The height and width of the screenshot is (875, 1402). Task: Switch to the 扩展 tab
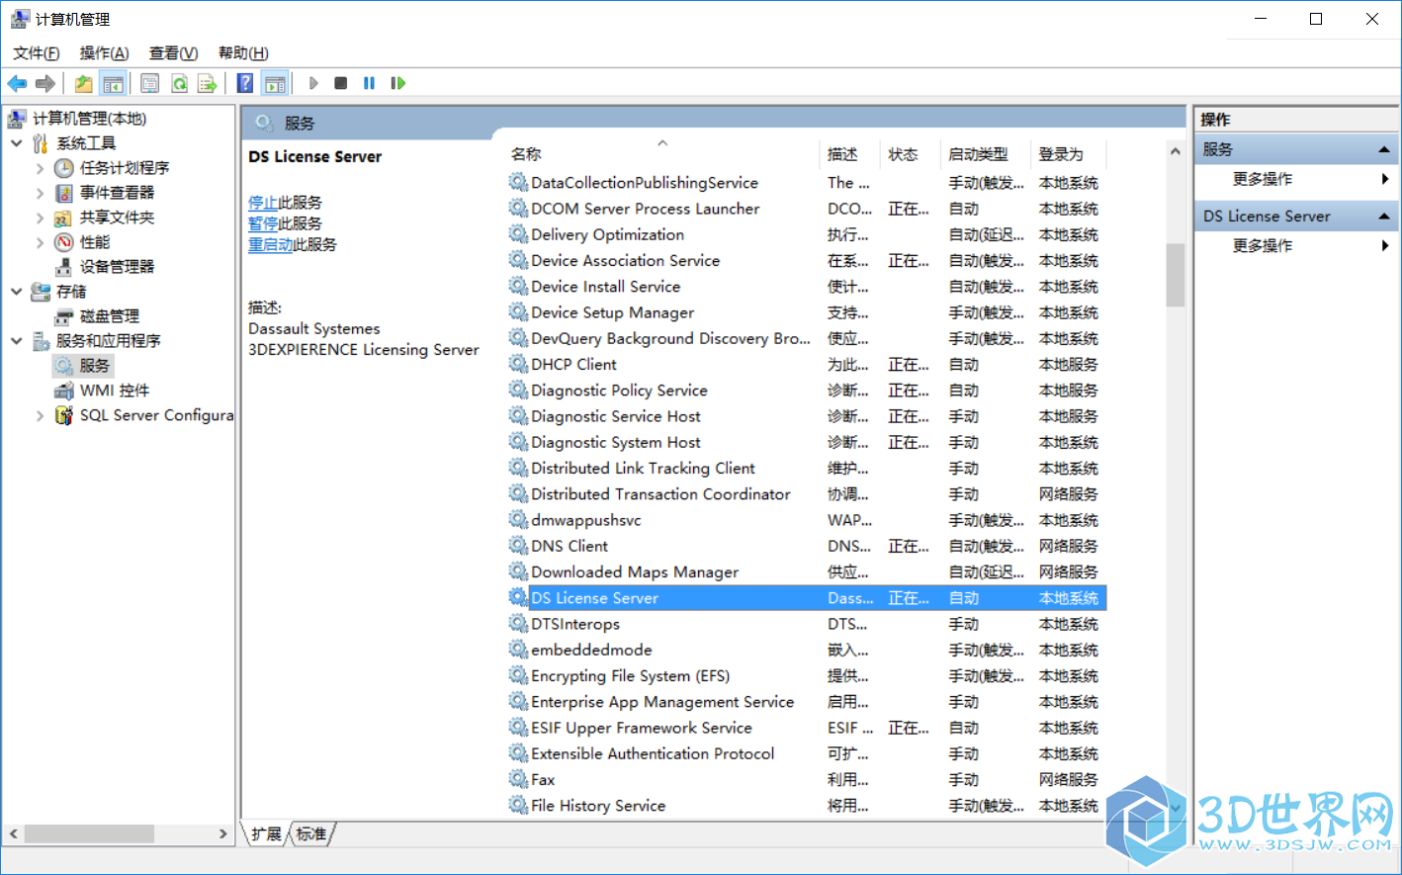[266, 834]
